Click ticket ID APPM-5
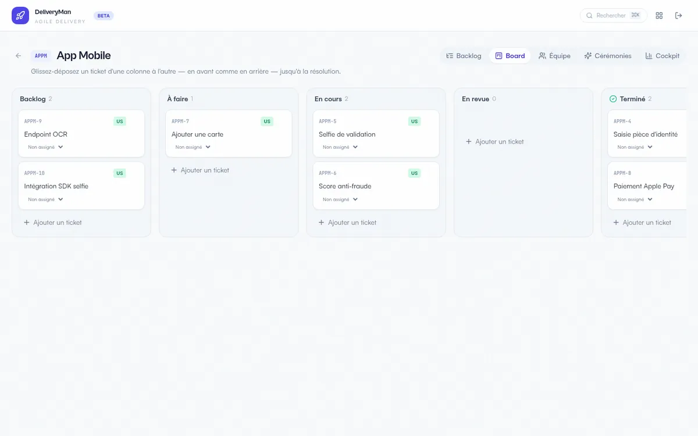 327,121
